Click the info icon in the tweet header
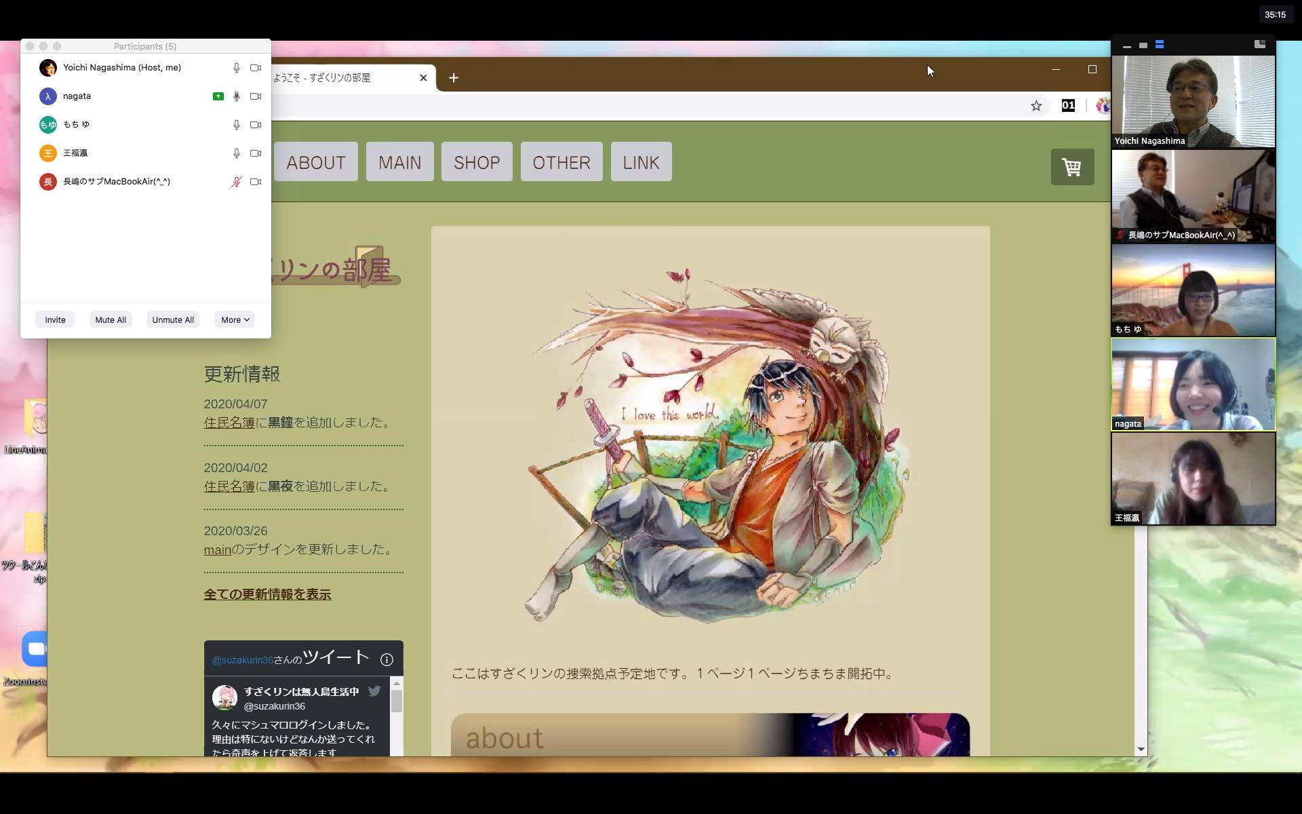Screen dimensions: 1302x814 387,659
